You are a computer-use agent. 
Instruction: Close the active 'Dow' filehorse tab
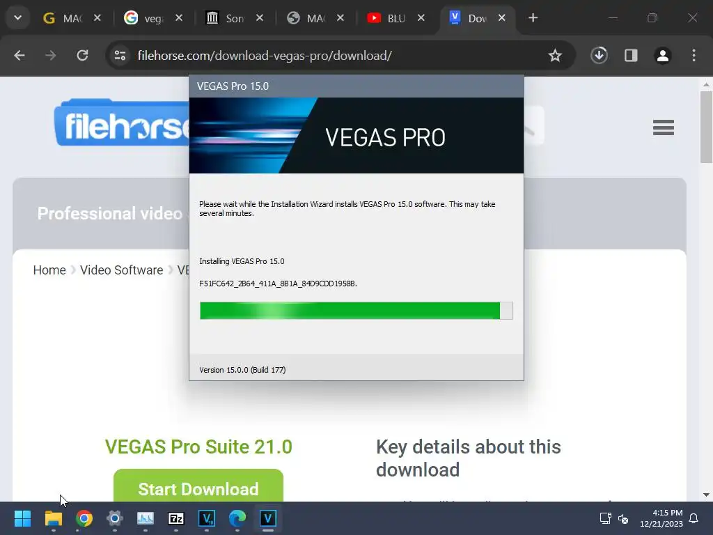(x=501, y=18)
